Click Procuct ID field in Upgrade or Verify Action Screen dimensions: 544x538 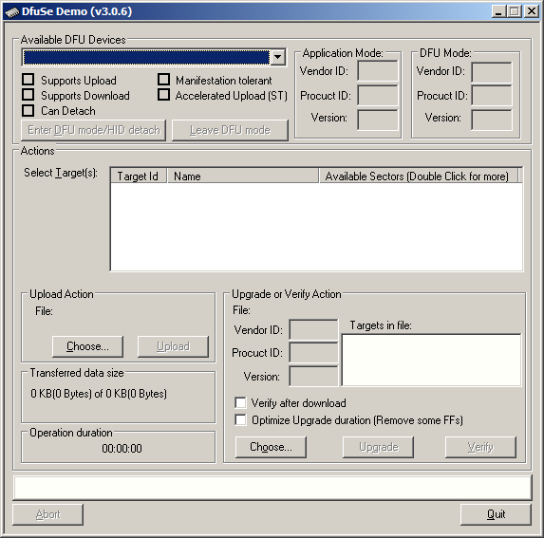pos(313,353)
